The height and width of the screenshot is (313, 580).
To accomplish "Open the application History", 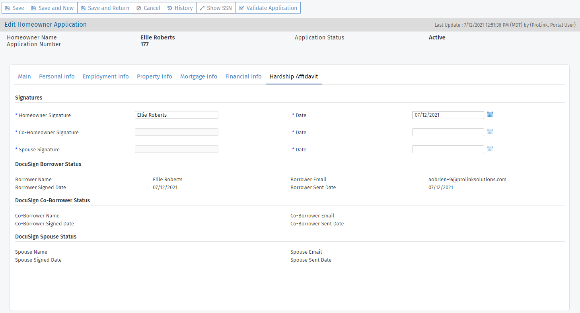I will click(180, 8).
